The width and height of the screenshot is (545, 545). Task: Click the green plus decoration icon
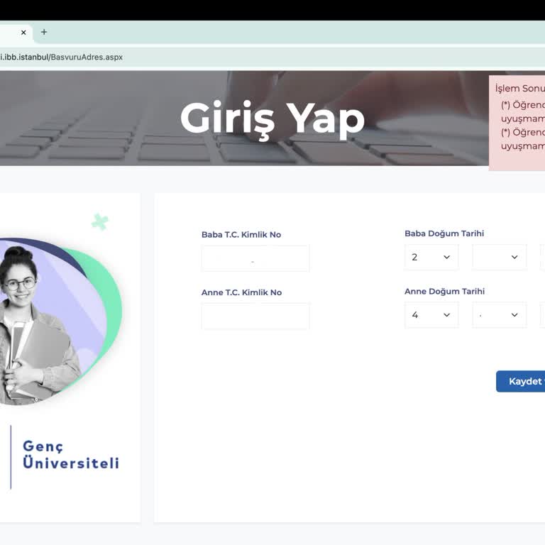[100, 222]
